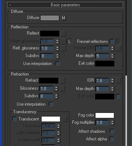Collapse the Basic parameters rollout
The width and height of the screenshot is (132, 146).
pyautogui.click(x=65, y=5)
